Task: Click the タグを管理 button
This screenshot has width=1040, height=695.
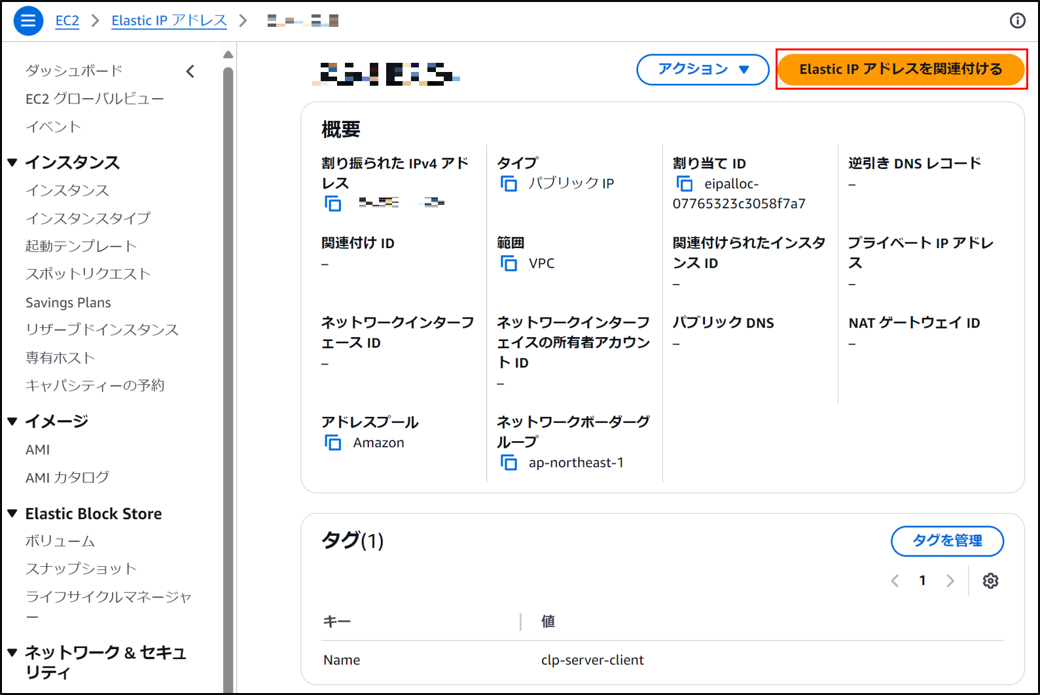Action: pyautogui.click(x=946, y=541)
